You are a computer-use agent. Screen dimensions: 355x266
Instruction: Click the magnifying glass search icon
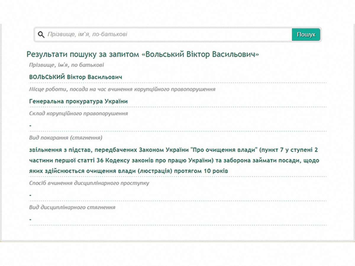point(41,35)
